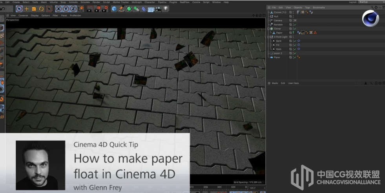This screenshot has width=385, height=193.
Task: Select Conner_11.2 object in Object Manager
Action: point(280,12)
